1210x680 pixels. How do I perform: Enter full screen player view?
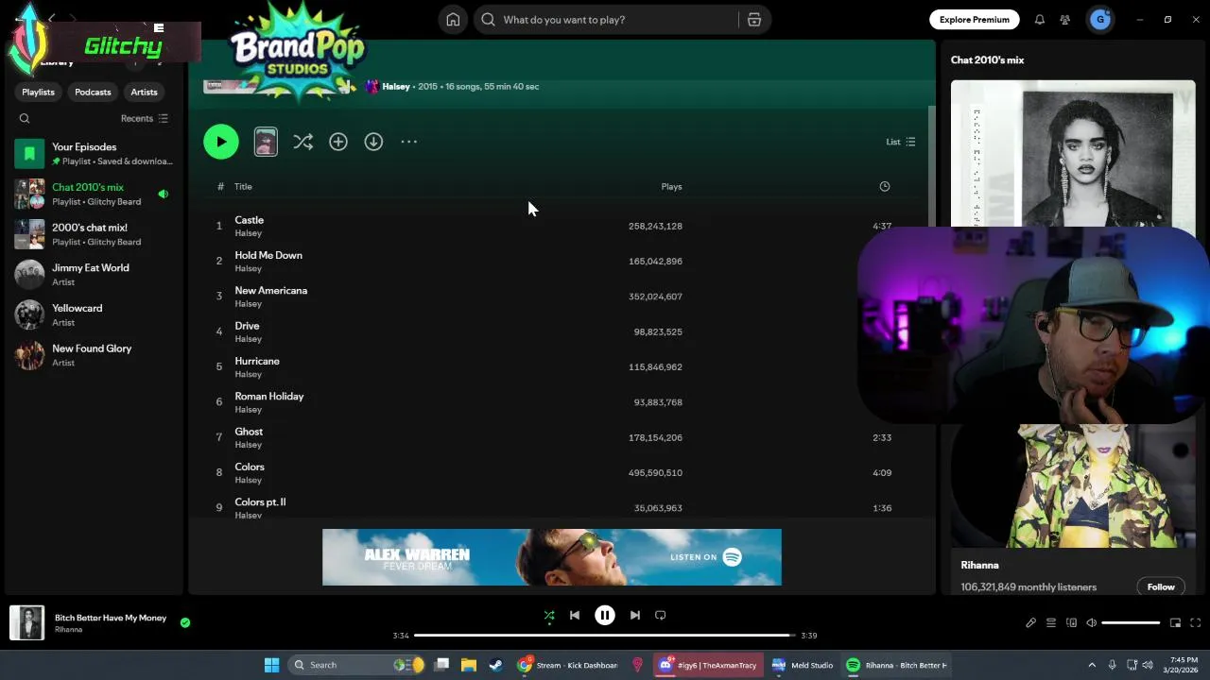click(x=1195, y=623)
